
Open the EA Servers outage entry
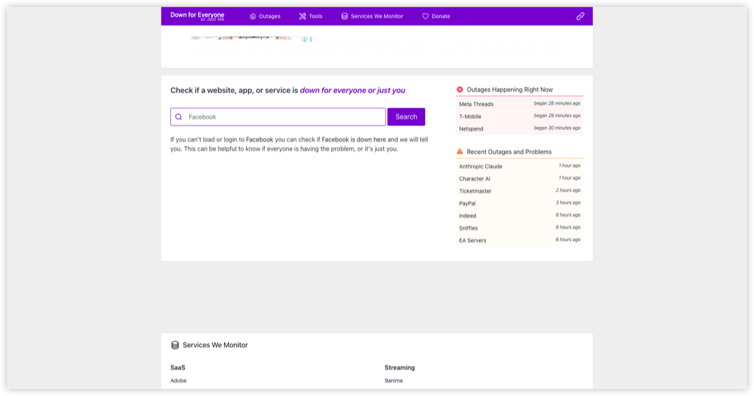519,240
